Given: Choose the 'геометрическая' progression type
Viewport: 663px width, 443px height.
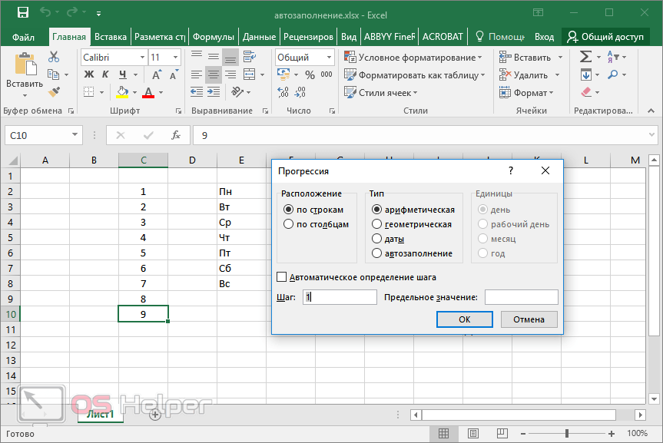Looking at the screenshot, I should [x=377, y=224].
